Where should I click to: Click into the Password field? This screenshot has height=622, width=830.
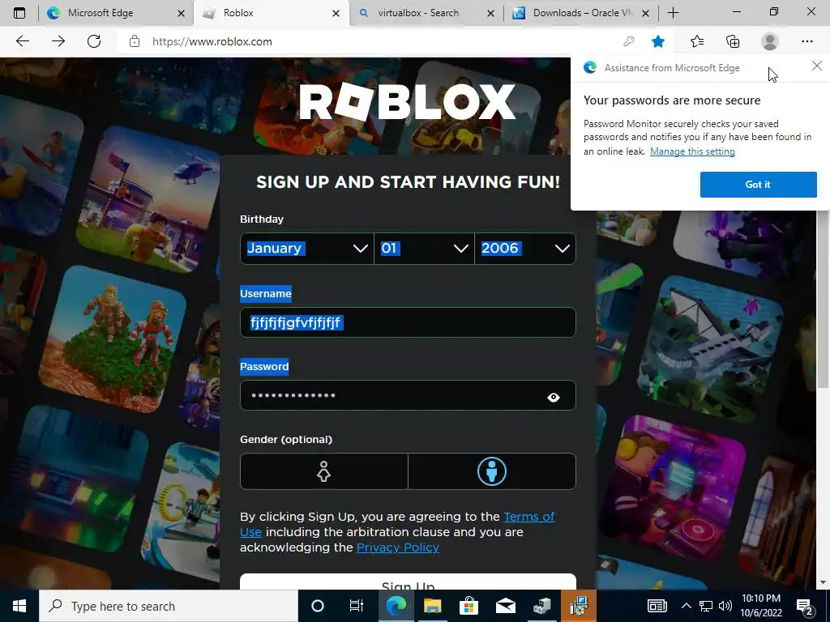[408, 395]
